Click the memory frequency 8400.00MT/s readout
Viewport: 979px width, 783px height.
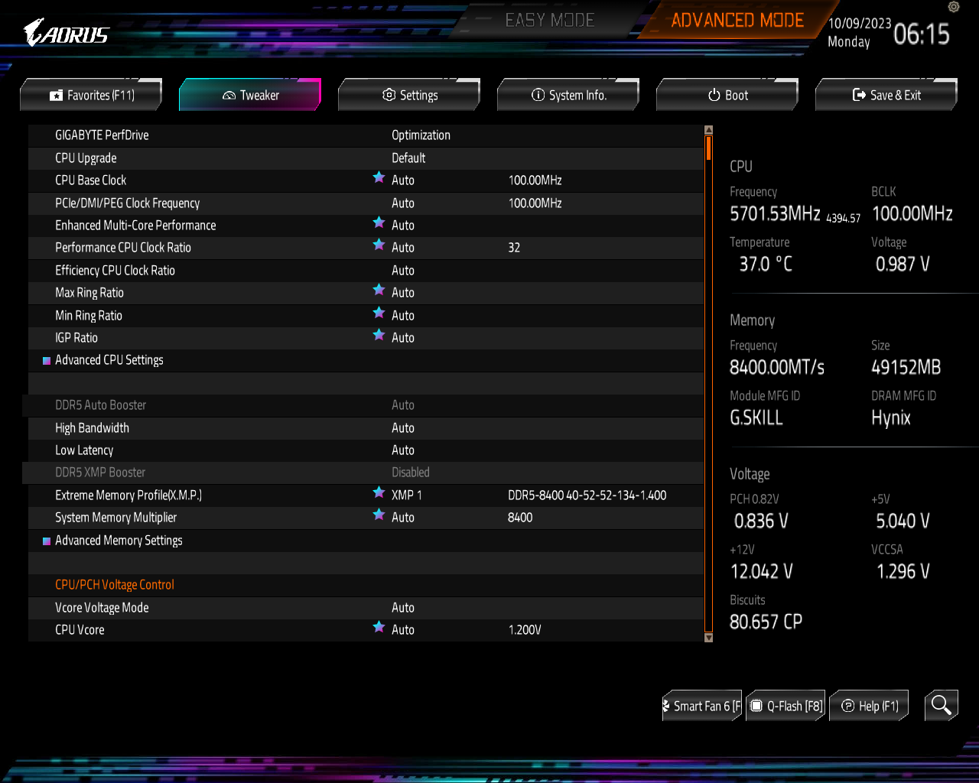coord(777,367)
